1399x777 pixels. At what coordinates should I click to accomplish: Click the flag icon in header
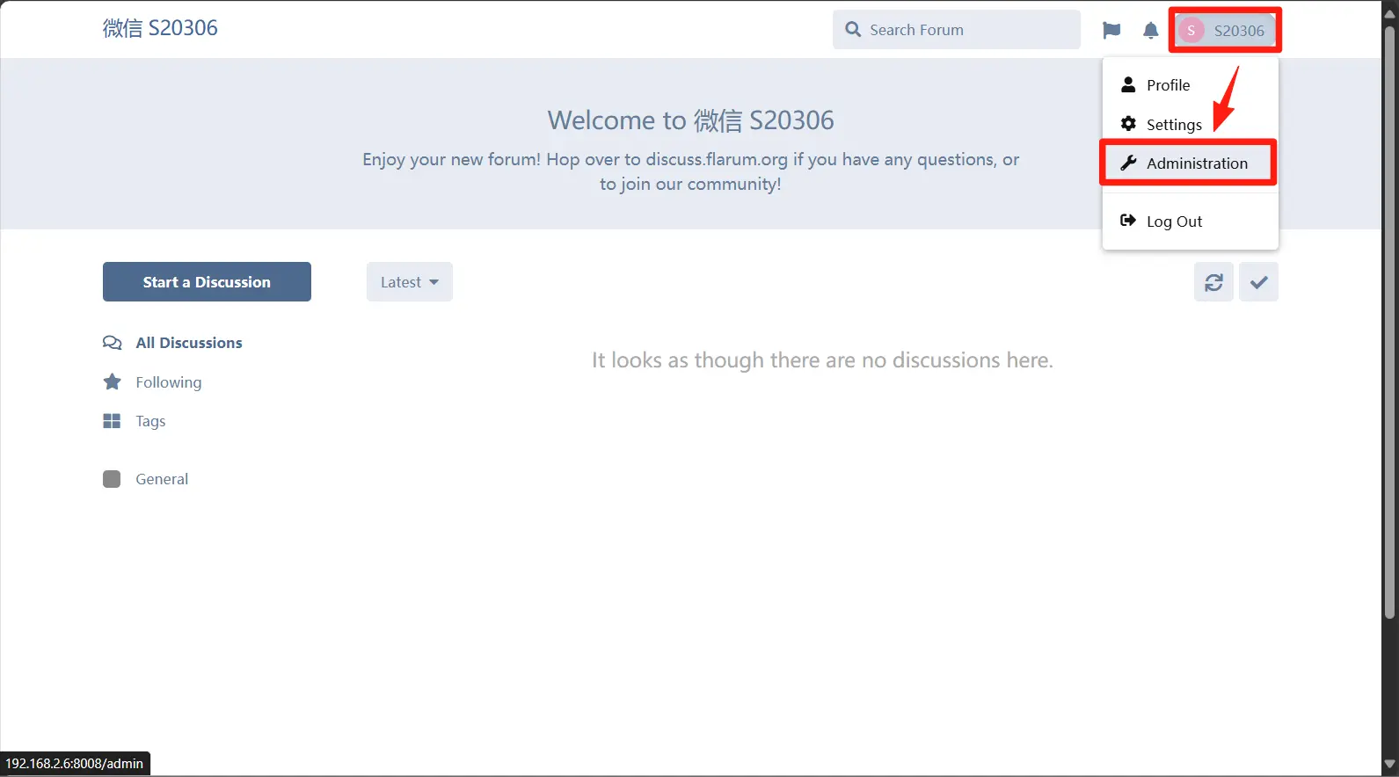click(x=1111, y=31)
